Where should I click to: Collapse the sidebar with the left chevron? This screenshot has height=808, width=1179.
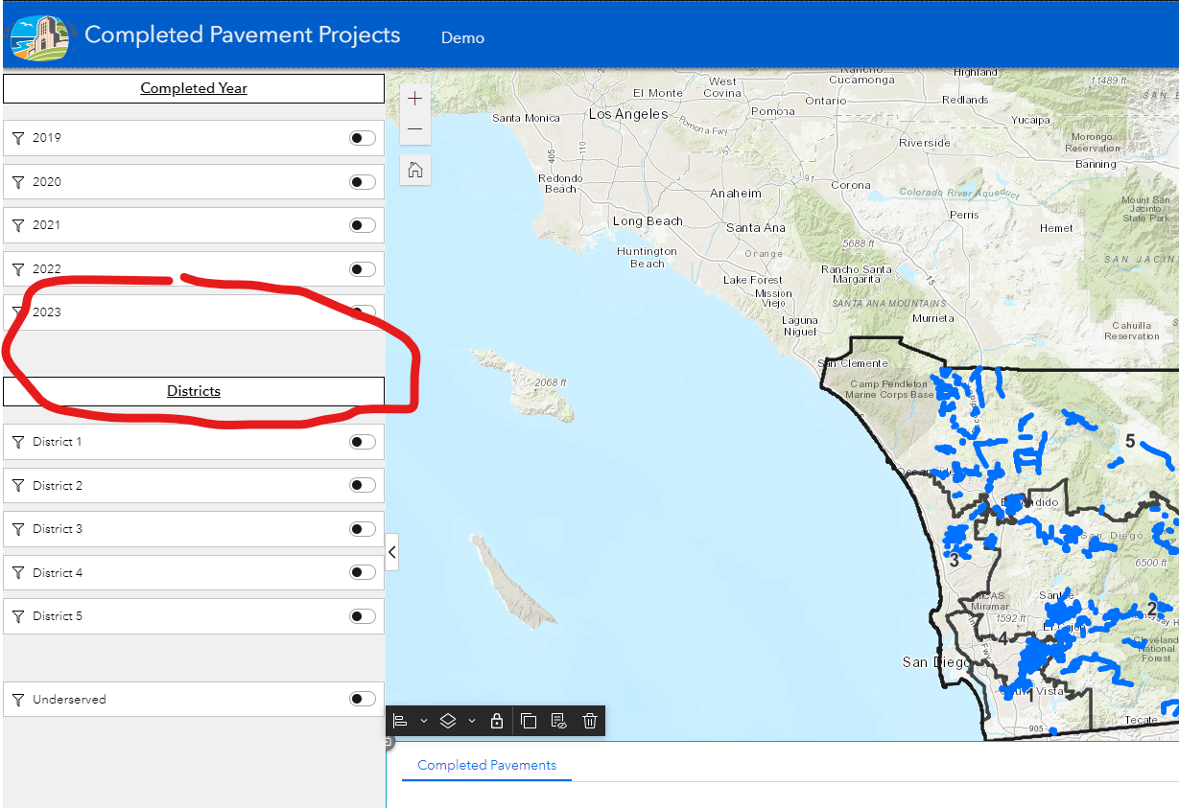coord(391,552)
